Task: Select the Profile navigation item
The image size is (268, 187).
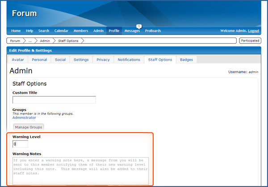Action: tap(114, 31)
